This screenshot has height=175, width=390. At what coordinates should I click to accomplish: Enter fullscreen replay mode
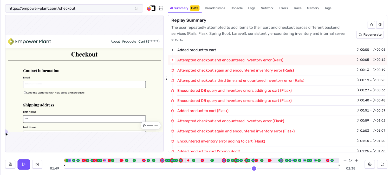382,164
